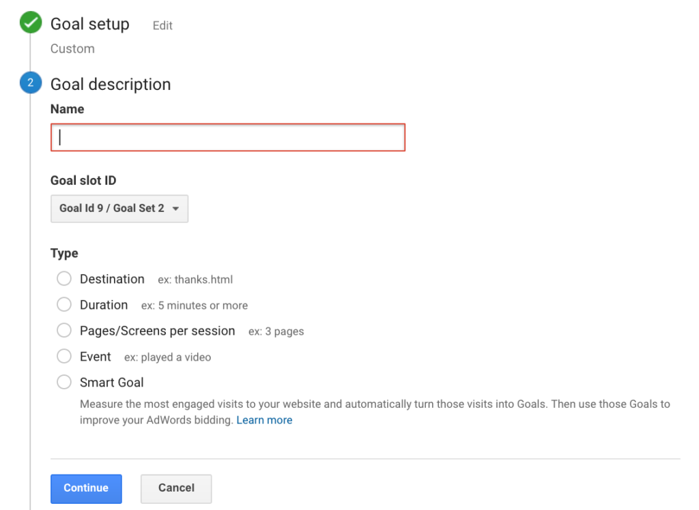Focus the goal Name text field
The width and height of the screenshot is (699, 510).
pyautogui.click(x=228, y=138)
